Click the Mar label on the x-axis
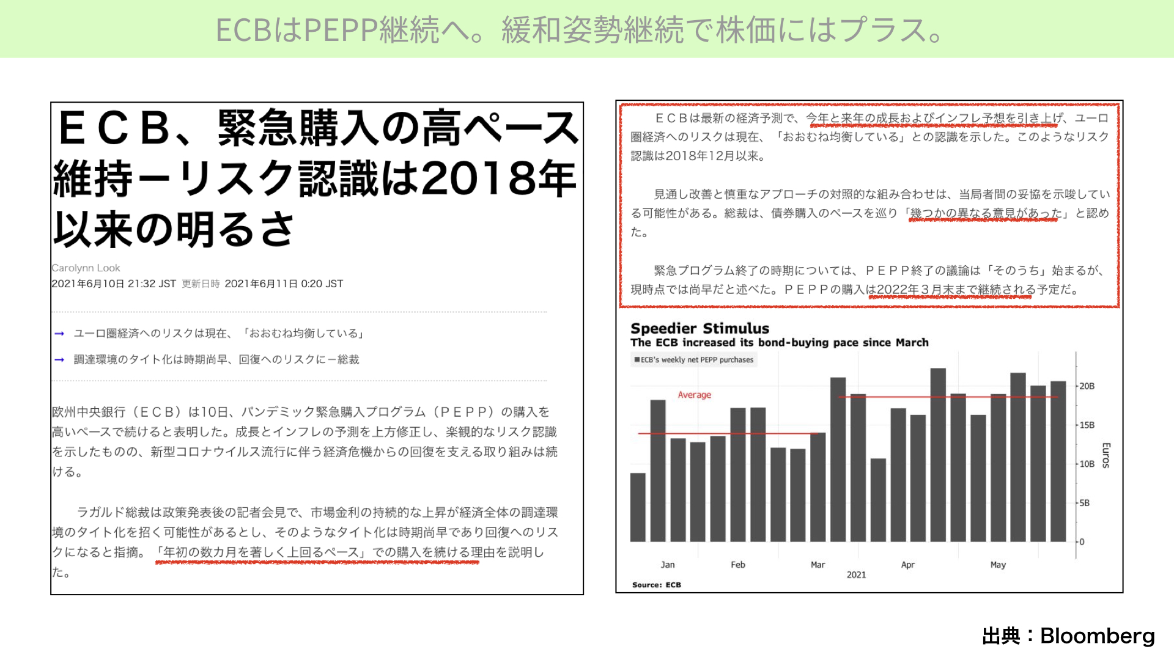Screen dimensions: 1174x660 [x=818, y=565]
